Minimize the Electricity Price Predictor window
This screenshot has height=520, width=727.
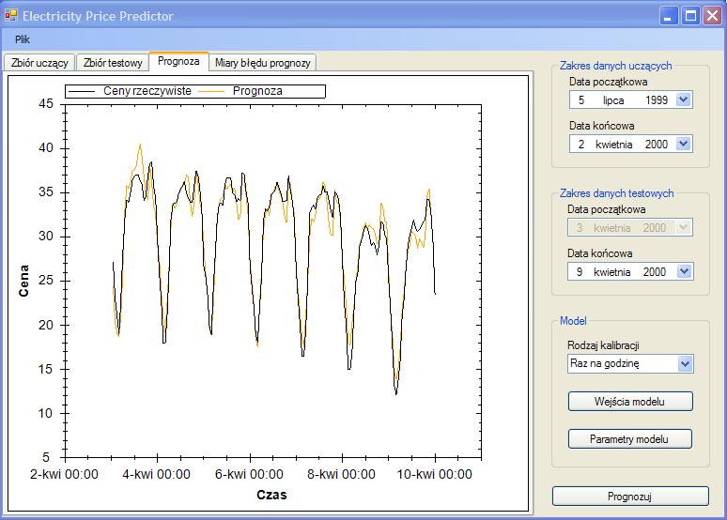coord(668,16)
